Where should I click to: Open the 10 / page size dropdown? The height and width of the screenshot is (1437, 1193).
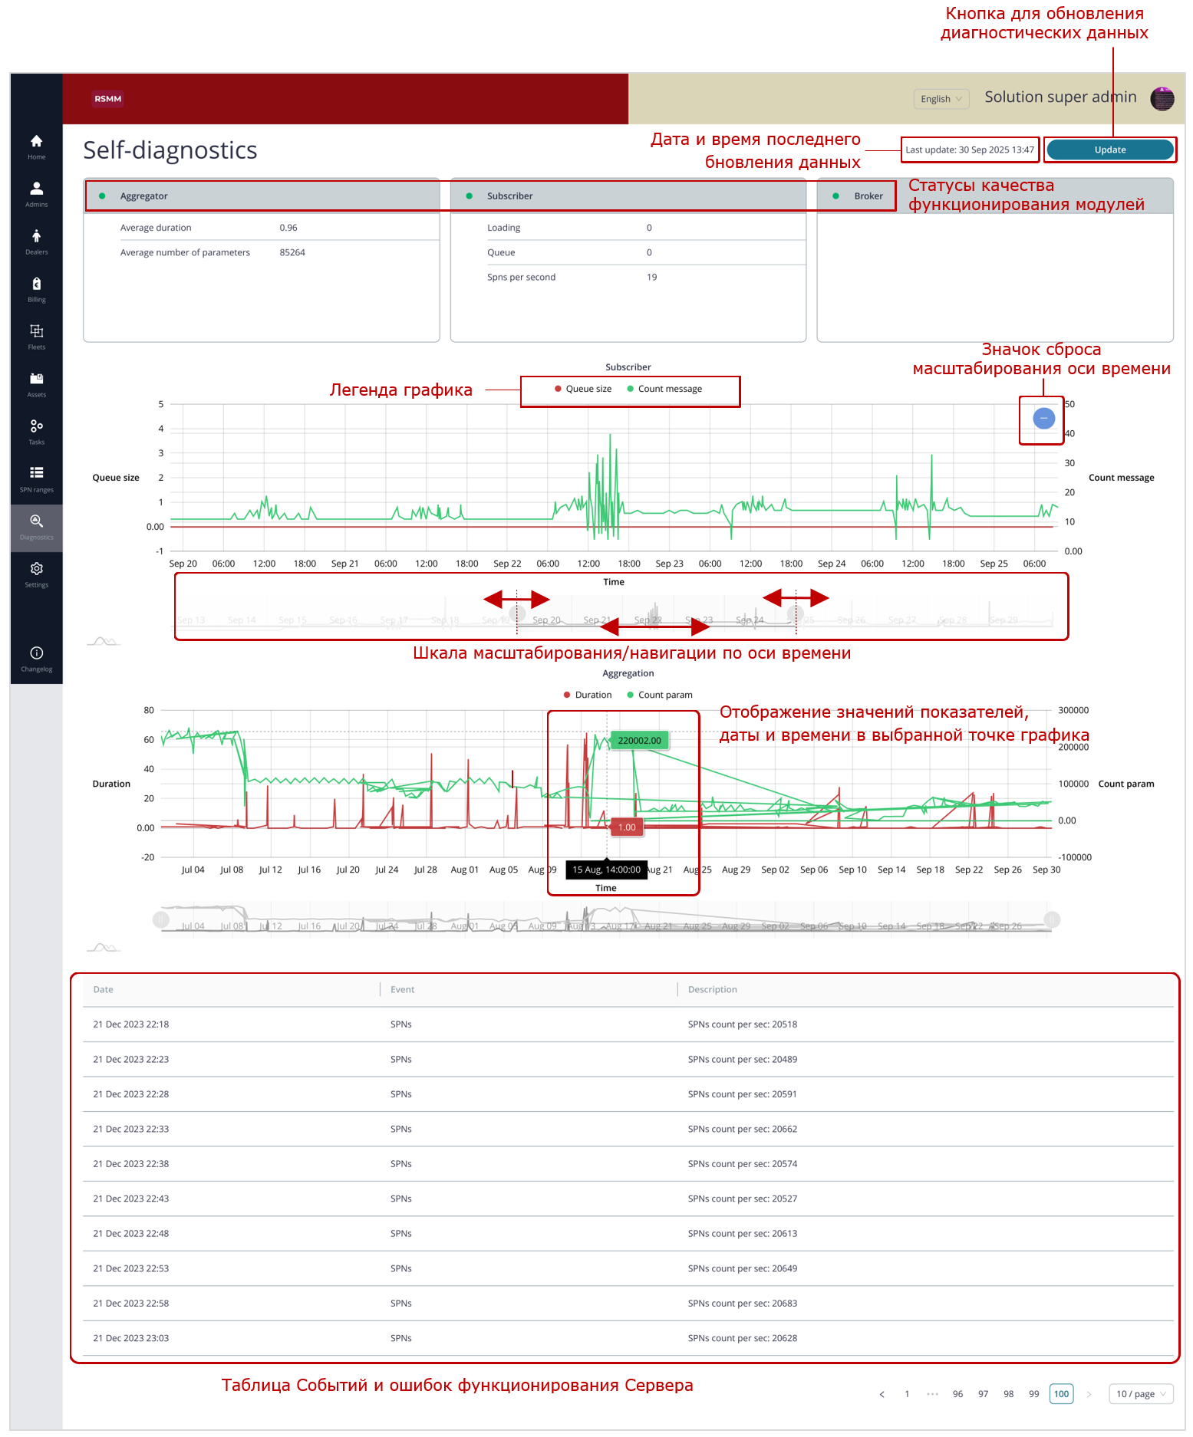(1141, 1394)
